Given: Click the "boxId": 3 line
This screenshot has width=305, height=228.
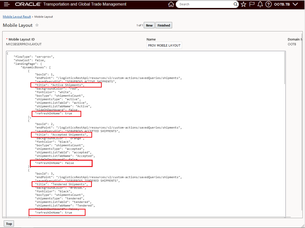Looking at the screenshot, I should pyautogui.click(x=45, y=174).
